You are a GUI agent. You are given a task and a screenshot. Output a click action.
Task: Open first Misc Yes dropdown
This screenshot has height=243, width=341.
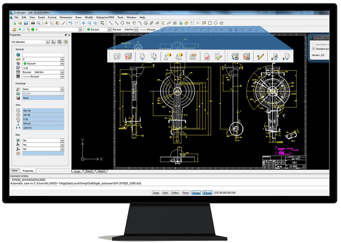(x=62, y=140)
